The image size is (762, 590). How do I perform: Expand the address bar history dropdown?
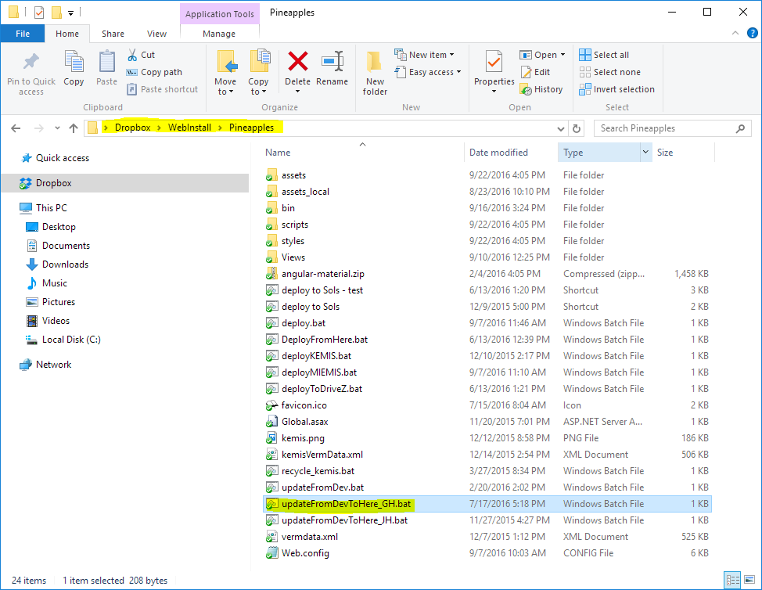[x=560, y=128]
